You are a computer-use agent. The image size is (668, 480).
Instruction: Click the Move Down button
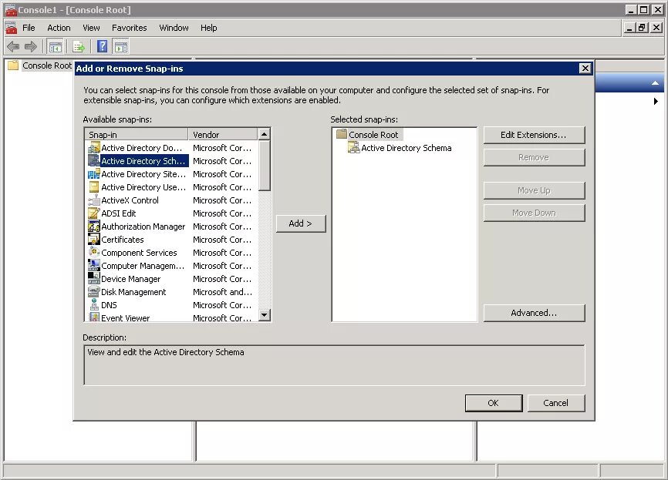tap(534, 213)
